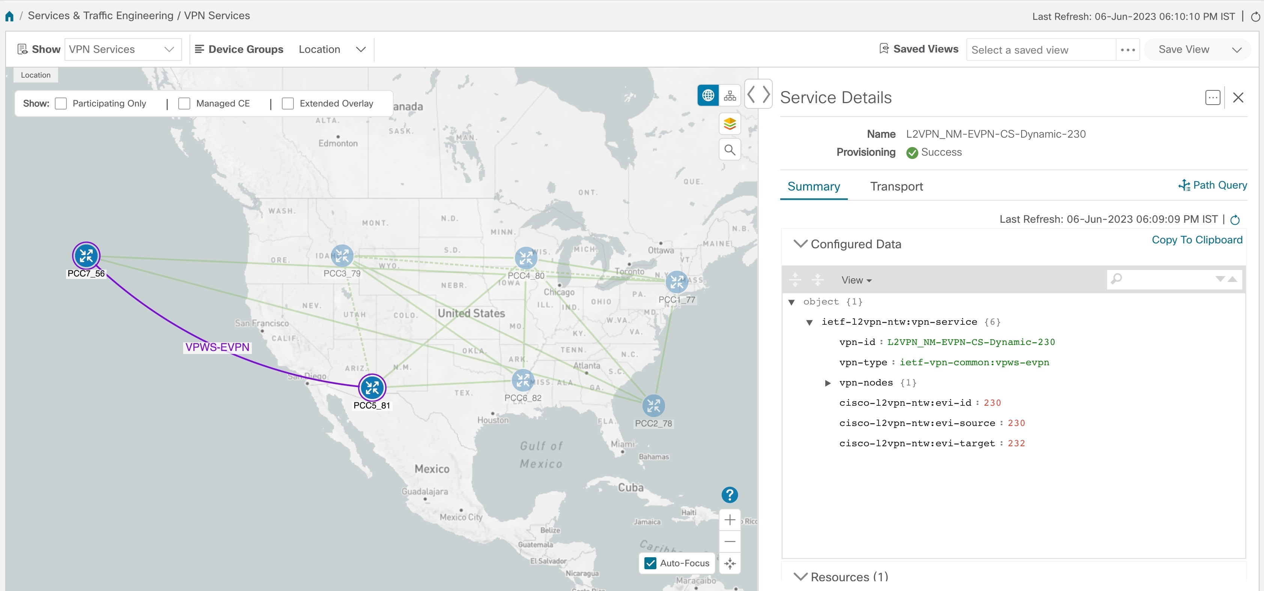This screenshot has width=1264, height=591.
Task: Open the blue help question icon
Action: [729, 494]
